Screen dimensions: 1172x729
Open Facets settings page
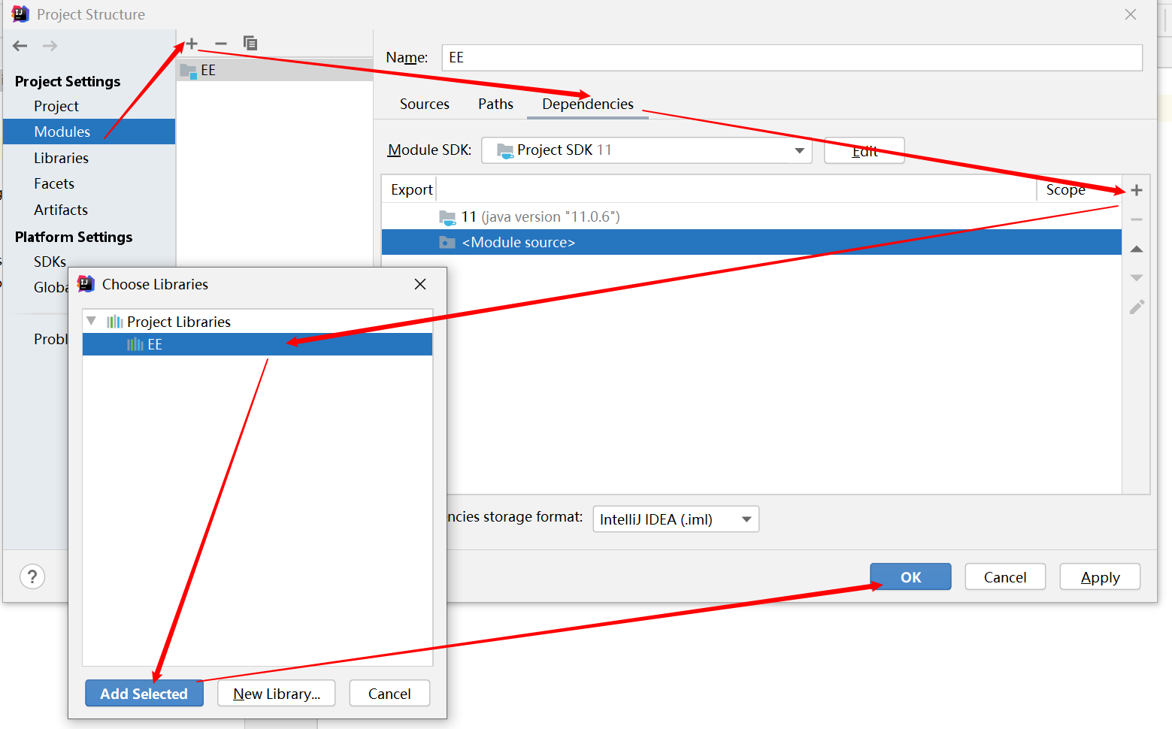[x=54, y=183]
